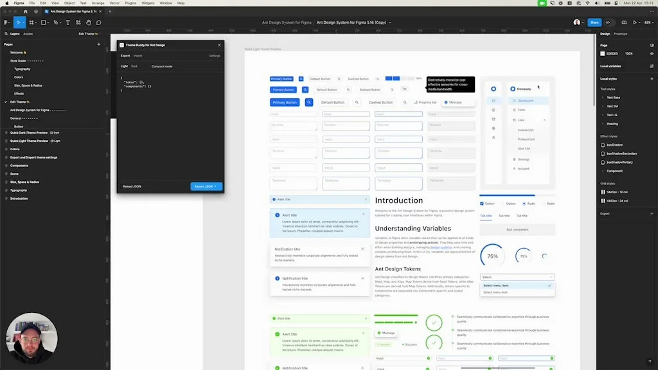Click the Components icon in the toolbar
The height and width of the screenshot is (370, 658).
(78, 23)
